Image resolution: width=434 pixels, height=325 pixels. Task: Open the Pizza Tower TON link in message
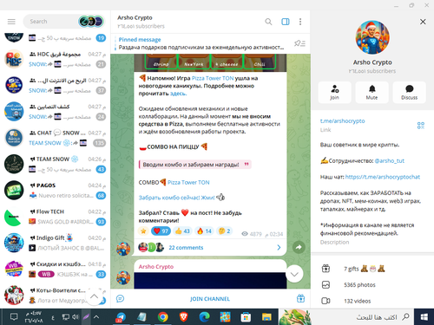[213, 78]
